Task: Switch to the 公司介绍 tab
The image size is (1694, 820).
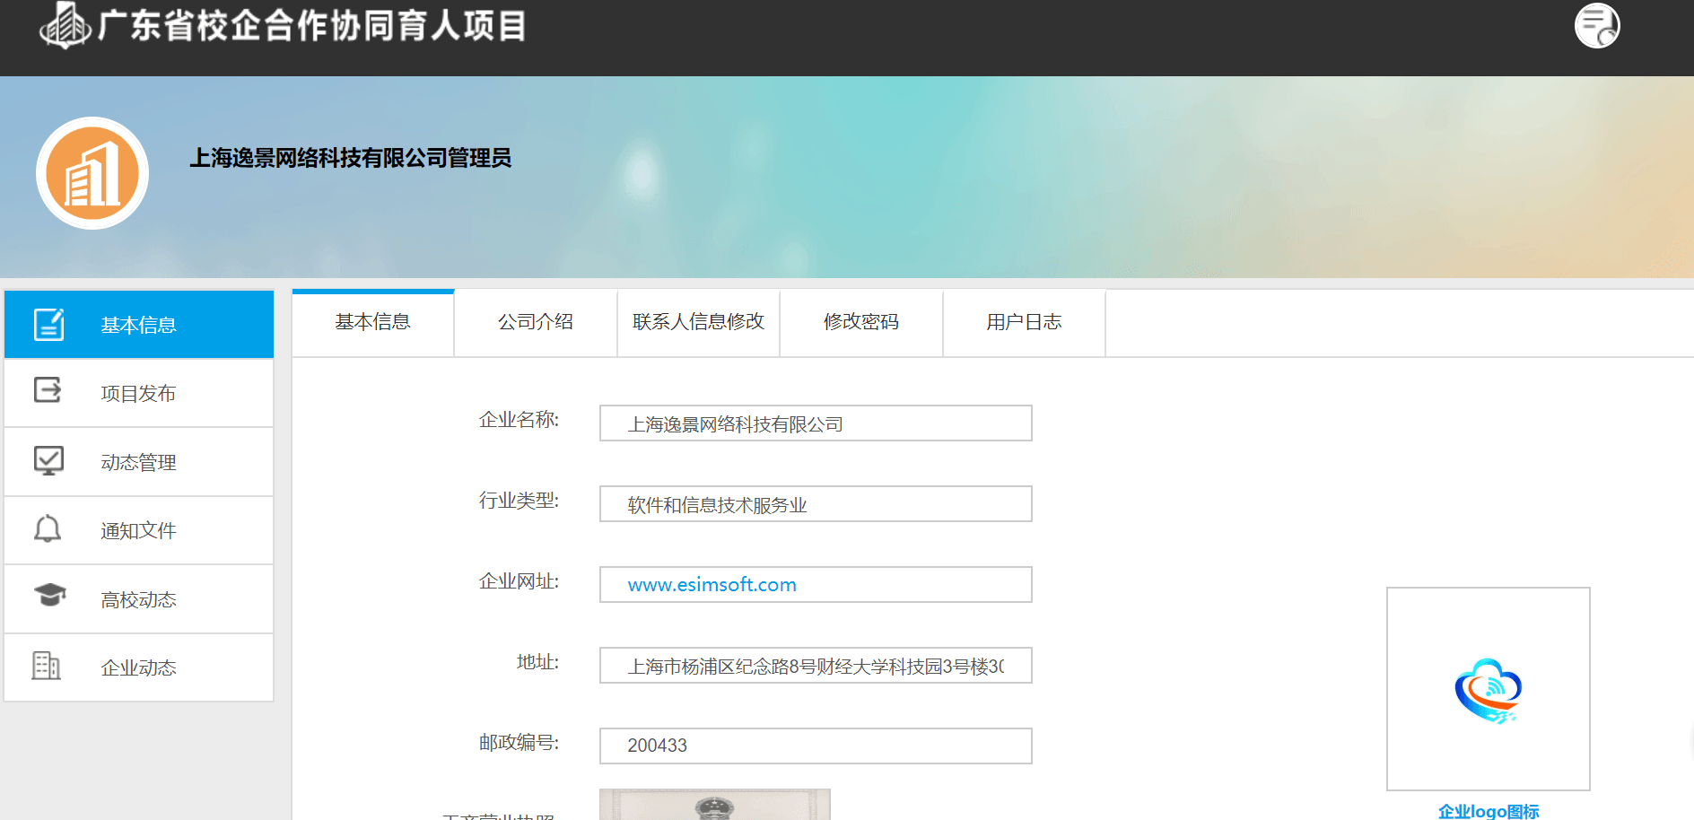Action: pos(536,322)
